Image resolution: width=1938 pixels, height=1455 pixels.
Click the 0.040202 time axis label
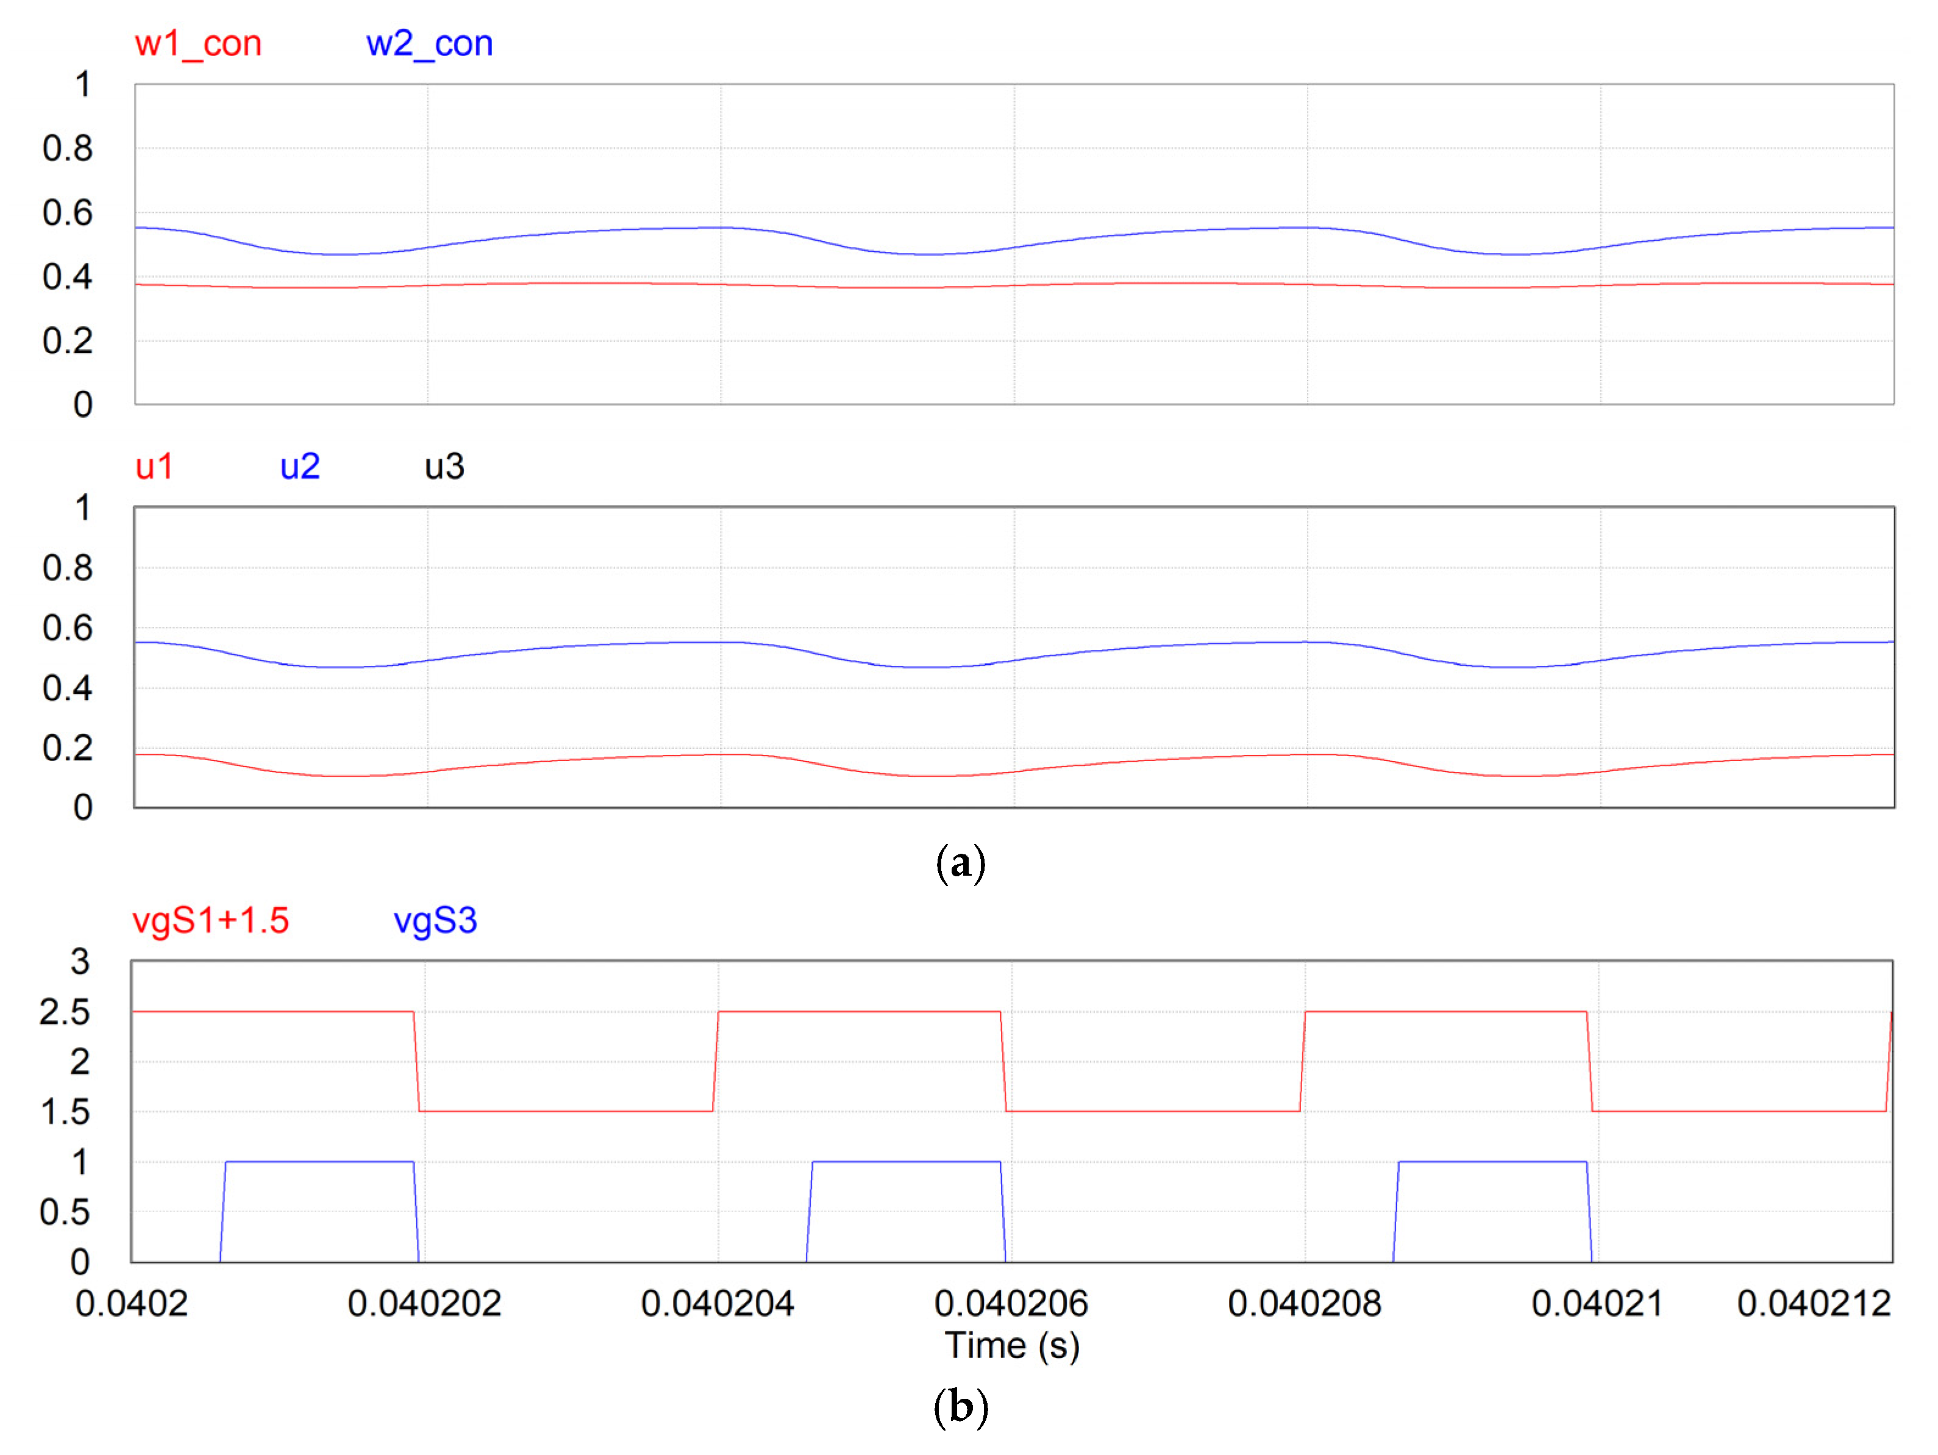tap(424, 1304)
